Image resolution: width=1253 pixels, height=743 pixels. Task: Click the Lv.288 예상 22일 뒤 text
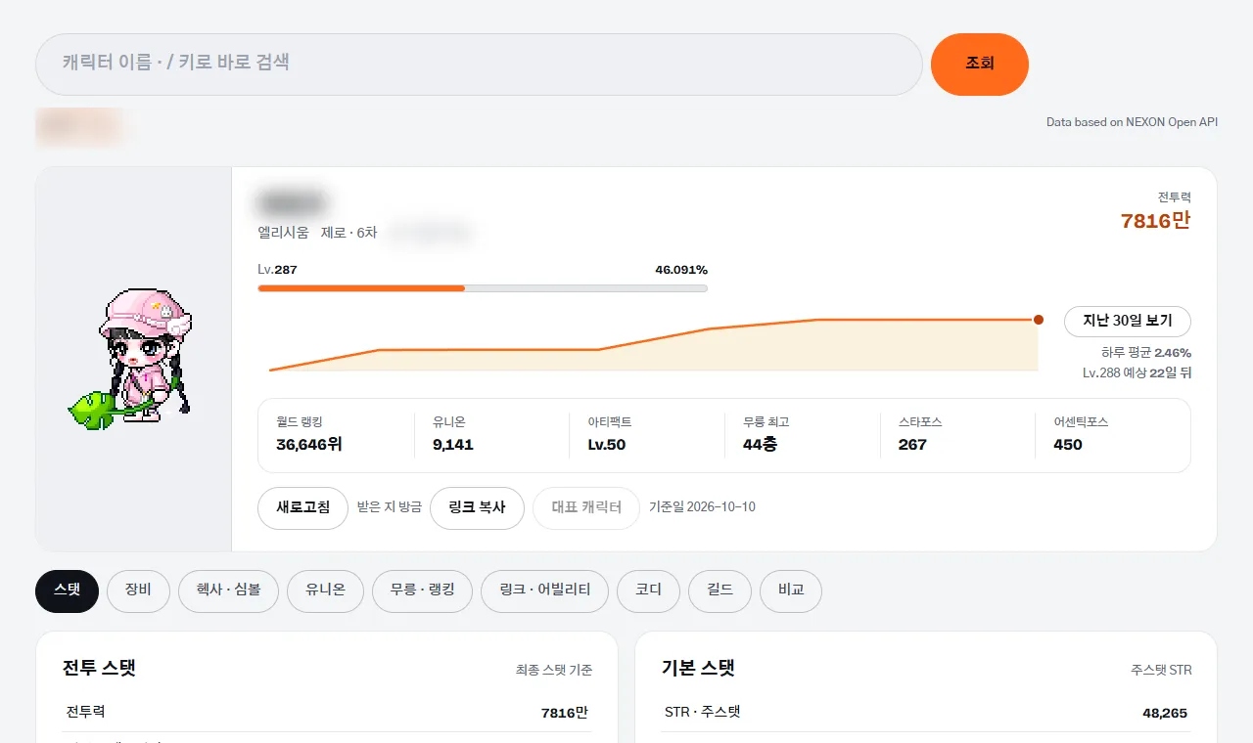coord(1137,372)
